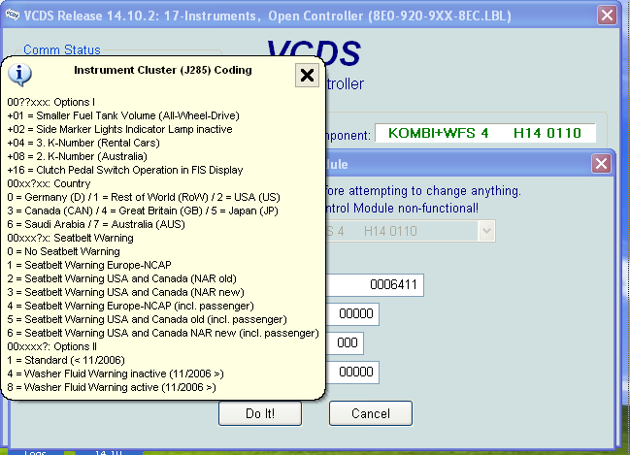
Task: Click the Component value KOMBI+WFS 4
Action: (485, 133)
